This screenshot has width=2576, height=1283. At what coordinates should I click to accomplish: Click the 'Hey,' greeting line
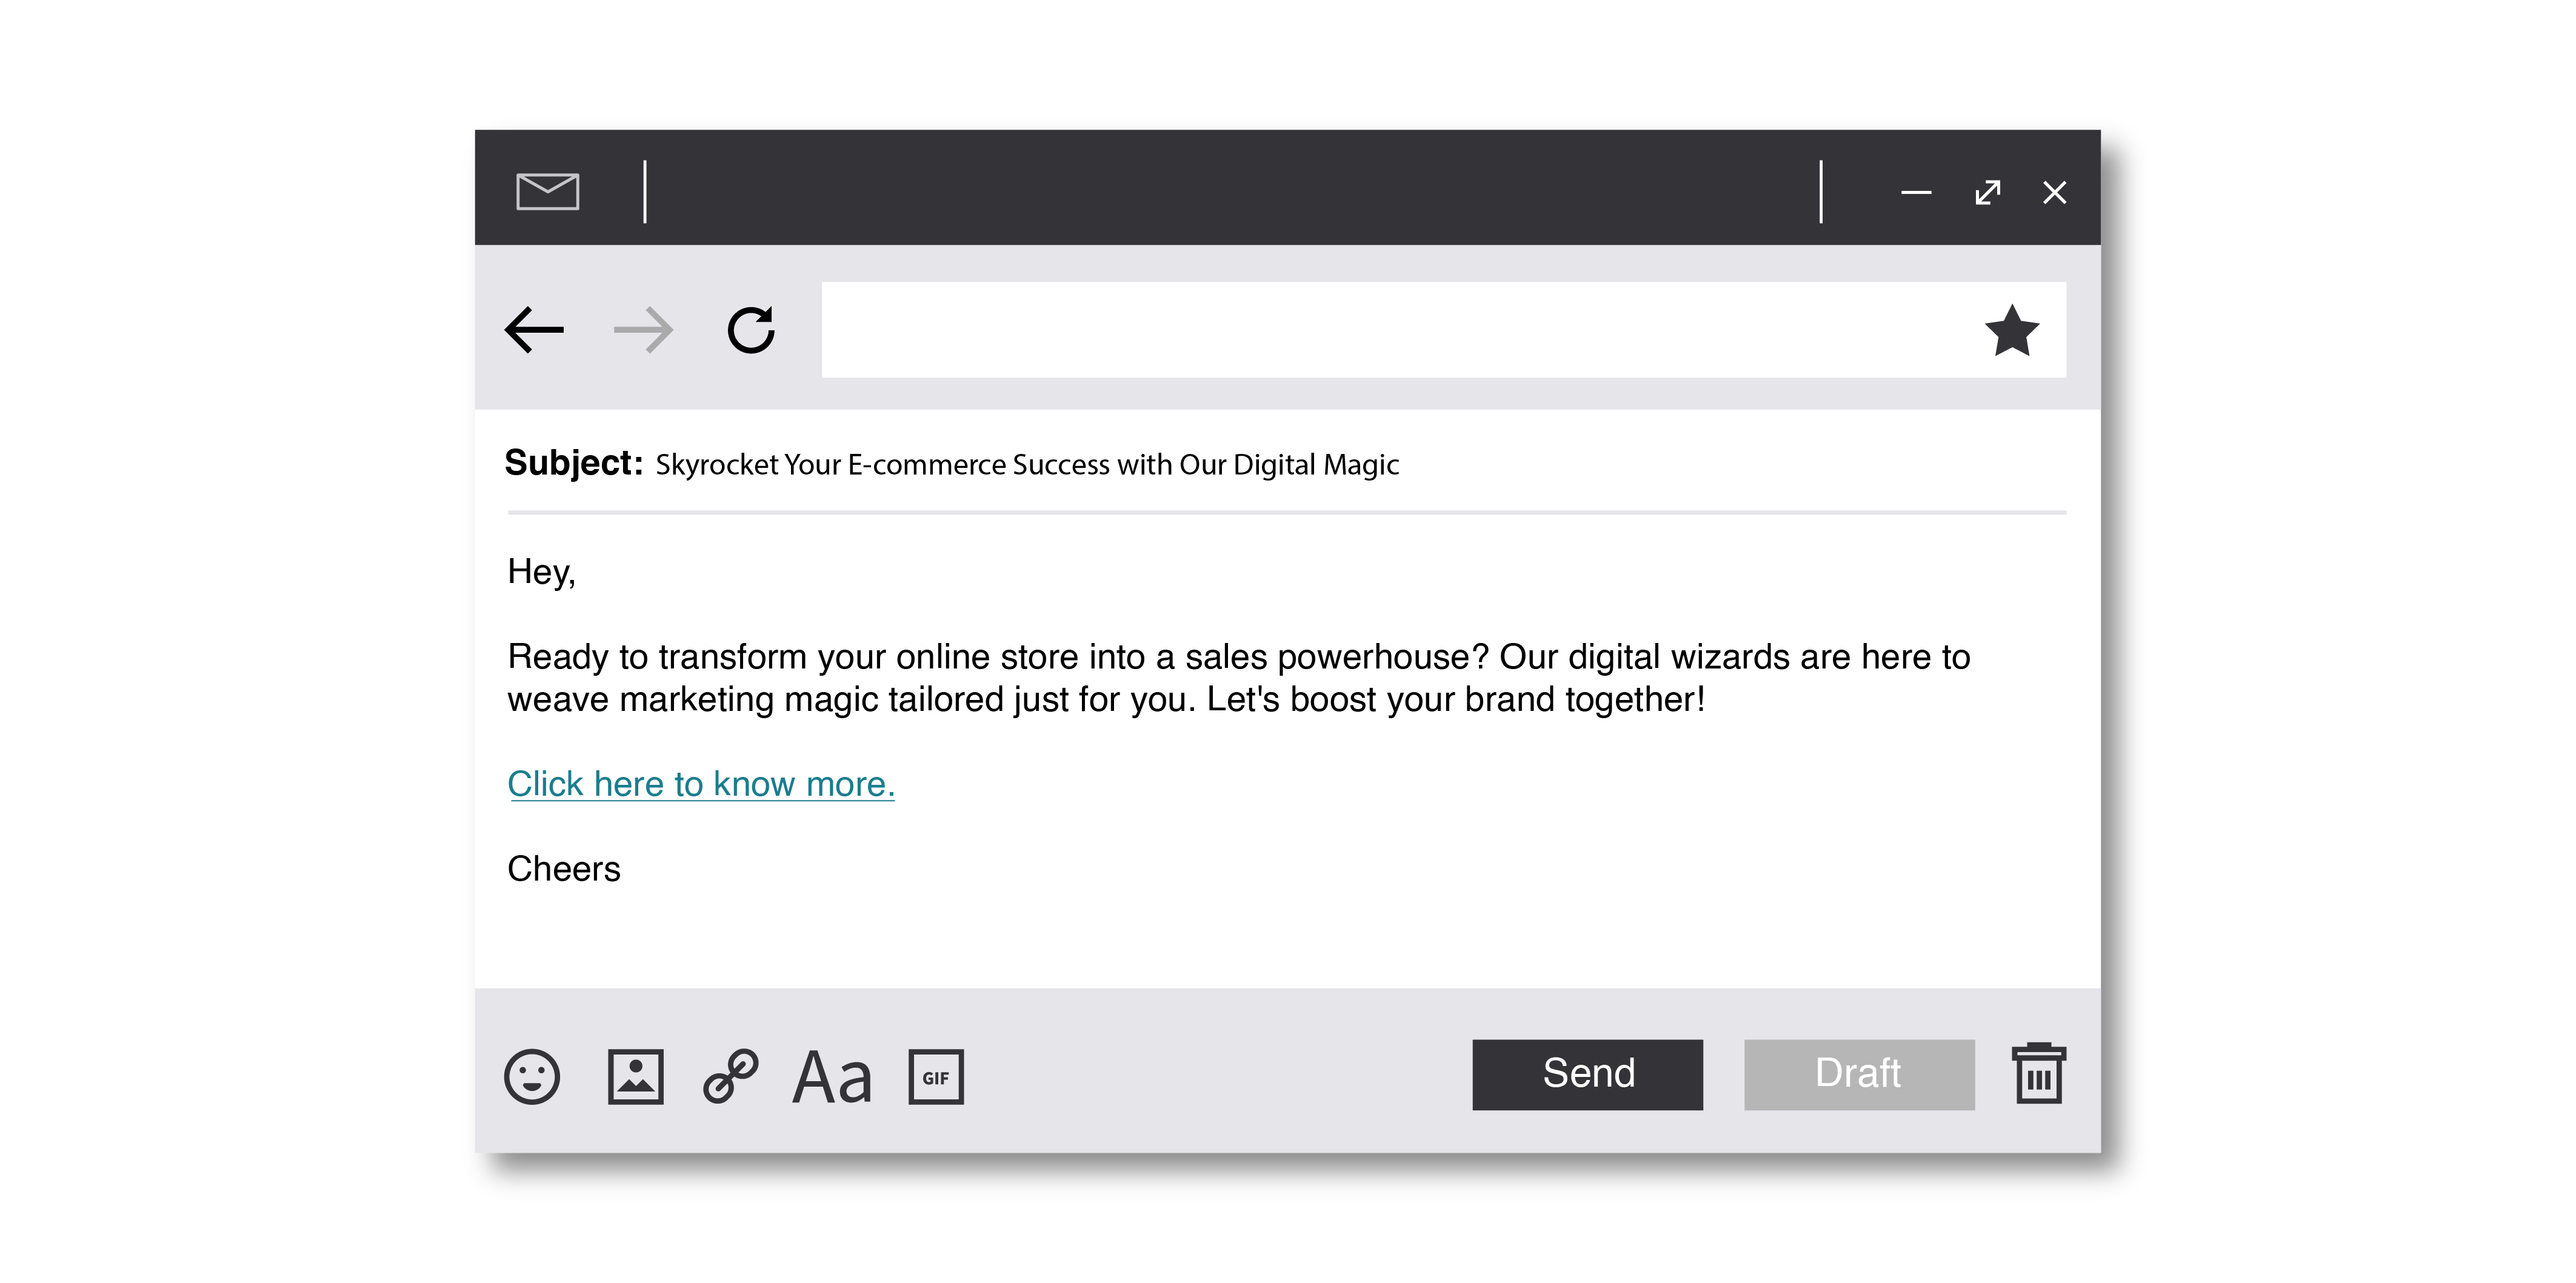541,572
